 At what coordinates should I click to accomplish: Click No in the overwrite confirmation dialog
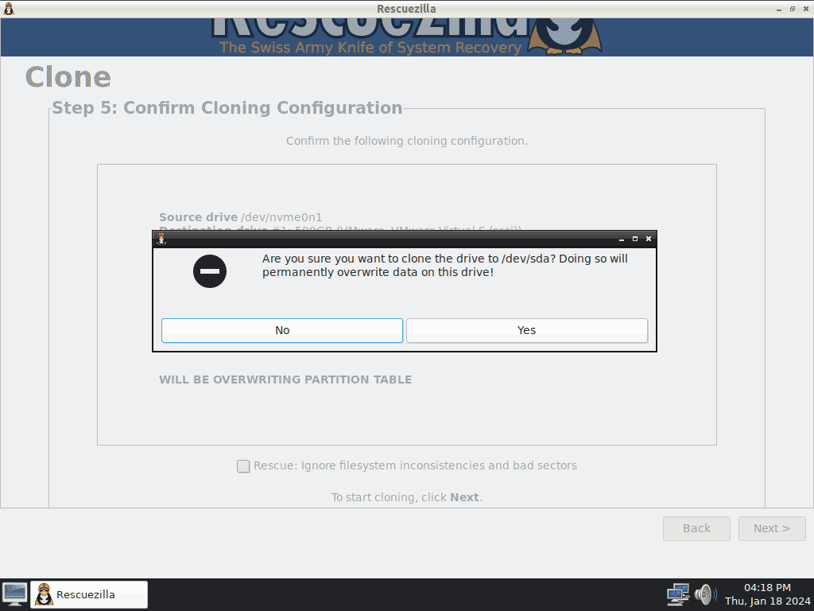[282, 330]
